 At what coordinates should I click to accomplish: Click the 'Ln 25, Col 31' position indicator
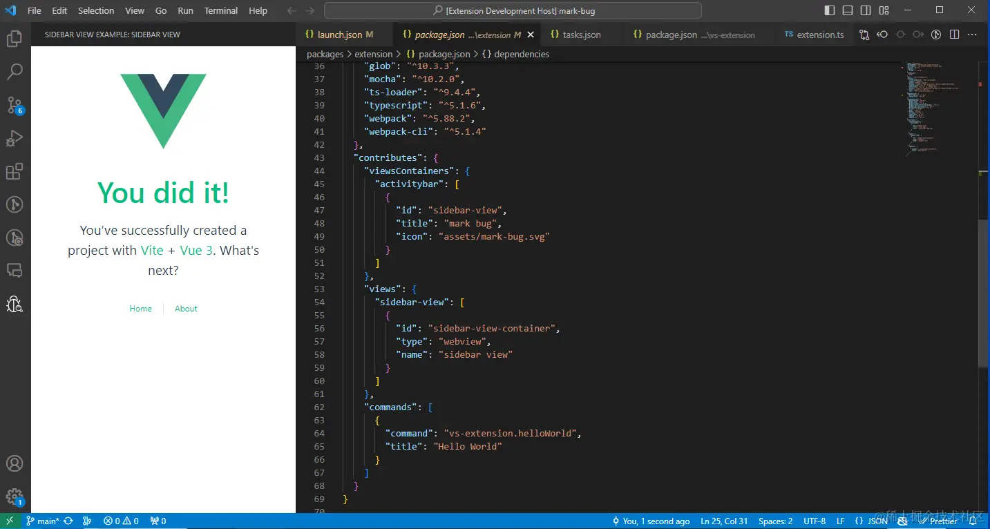724,521
